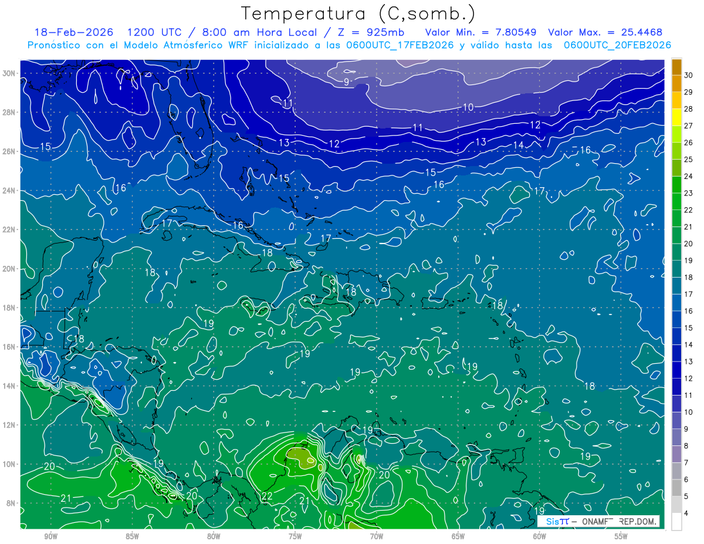
Task: Click the yellow legend swatch between 27 and 28
Action: point(676,117)
